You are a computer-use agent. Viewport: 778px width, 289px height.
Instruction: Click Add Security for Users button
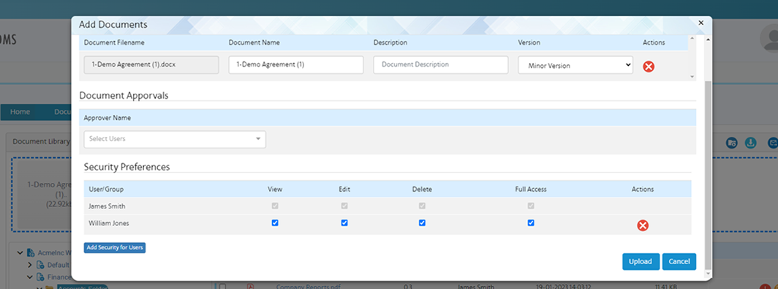tap(115, 247)
